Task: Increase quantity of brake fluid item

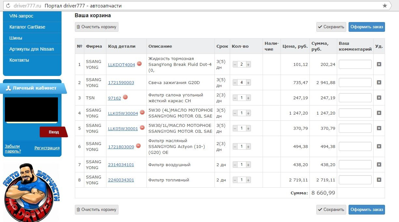Action: 248,65
